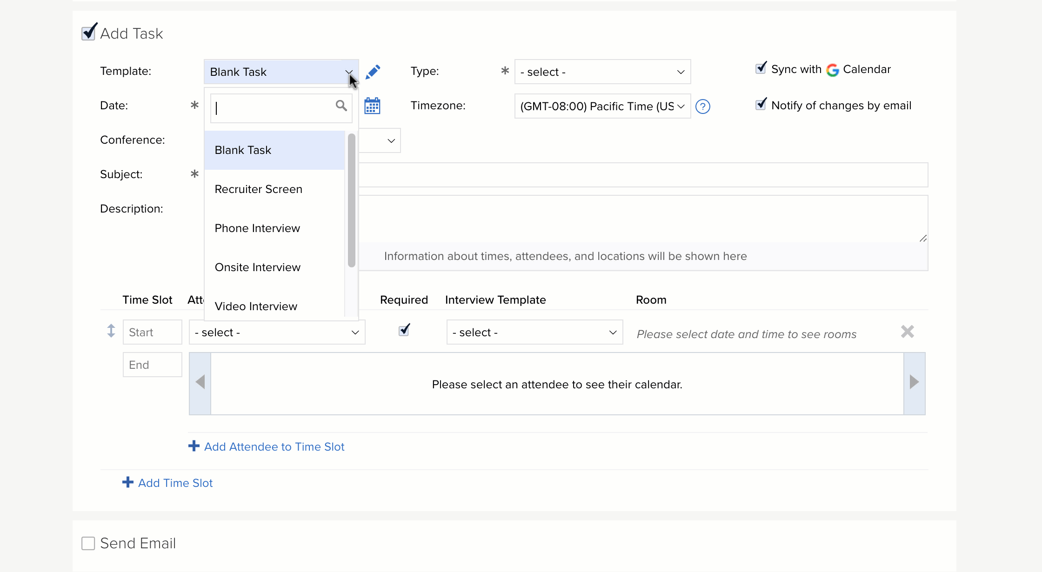
Task: Open the Interview Template select dropdown
Action: [x=534, y=332]
